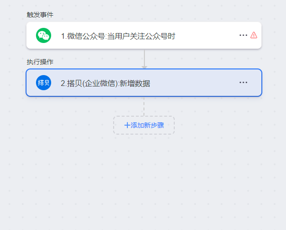Click the text 2.搭贝(企业微信):新增数据

[x=106, y=83]
